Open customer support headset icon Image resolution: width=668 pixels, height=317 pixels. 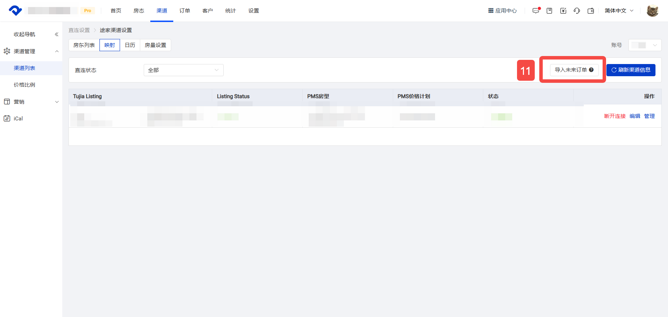[577, 11]
